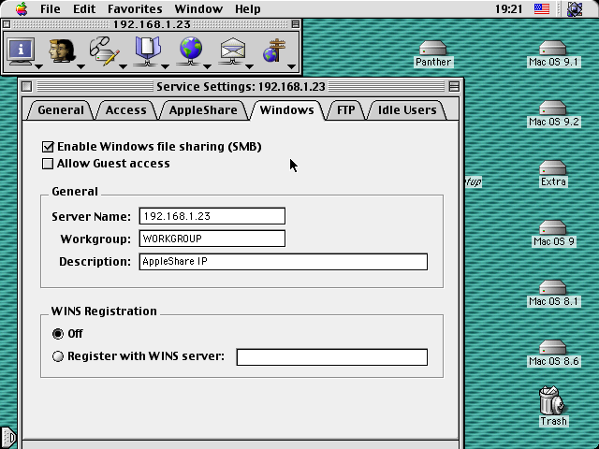599x449 pixels.
Task: Close the Service Settings window
Action: pos(26,87)
